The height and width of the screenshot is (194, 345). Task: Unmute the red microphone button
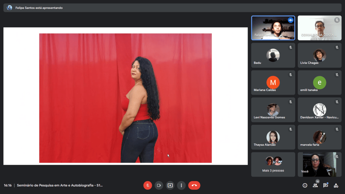pos(148,185)
